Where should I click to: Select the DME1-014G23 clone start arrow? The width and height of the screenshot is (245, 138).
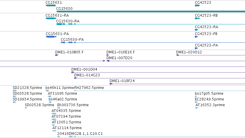[75, 78]
